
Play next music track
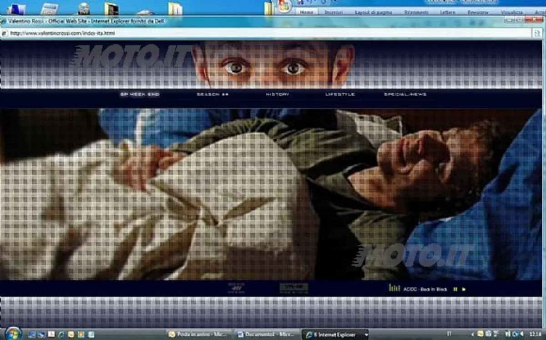[x=464, y=289]
